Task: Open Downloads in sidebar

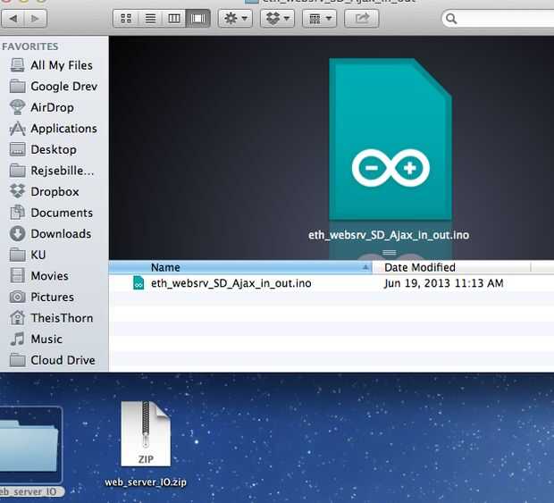Action: 50,234
